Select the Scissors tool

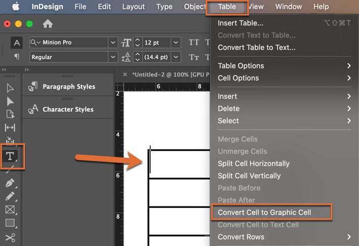10,237
